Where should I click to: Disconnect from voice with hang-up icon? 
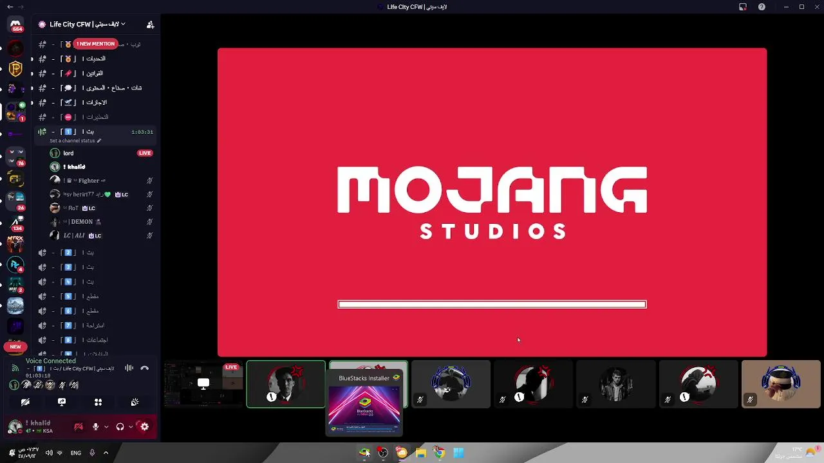(145, 368)
